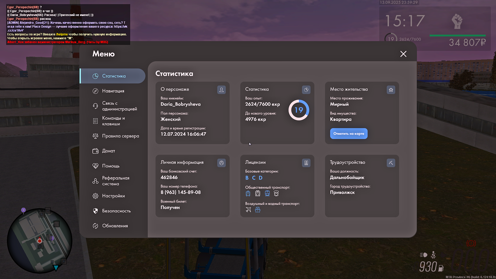Open the Донат section
This screenshot has height=279, width=496.
coord(109,151)
